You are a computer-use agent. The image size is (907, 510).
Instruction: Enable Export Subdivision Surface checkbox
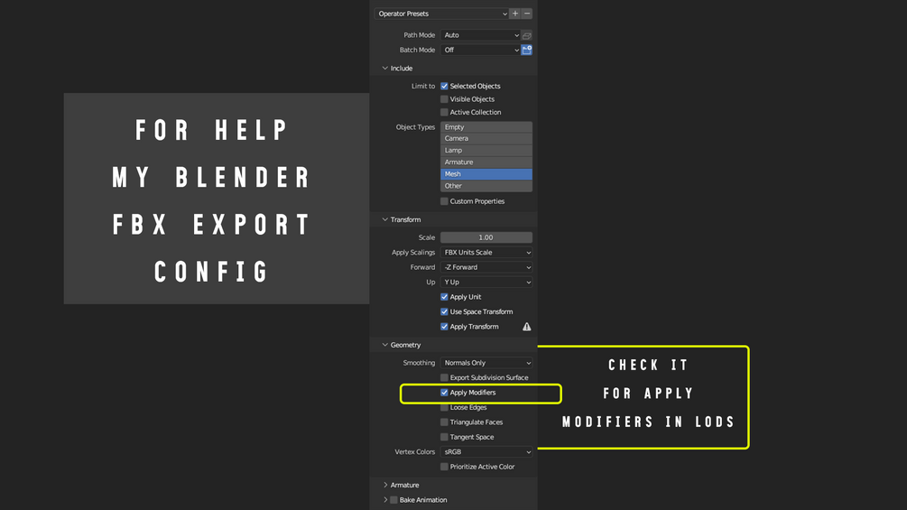pyautogui.click(x=444, y=378)
